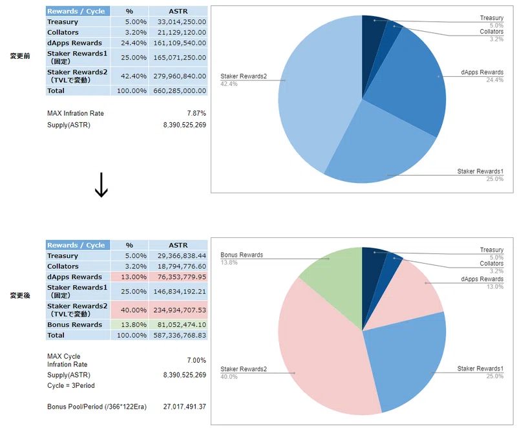This screenshot has height=428, width=517.
Task: Click the highlighted 13.00% dApps Rewards cell
Action: (130, 277)
